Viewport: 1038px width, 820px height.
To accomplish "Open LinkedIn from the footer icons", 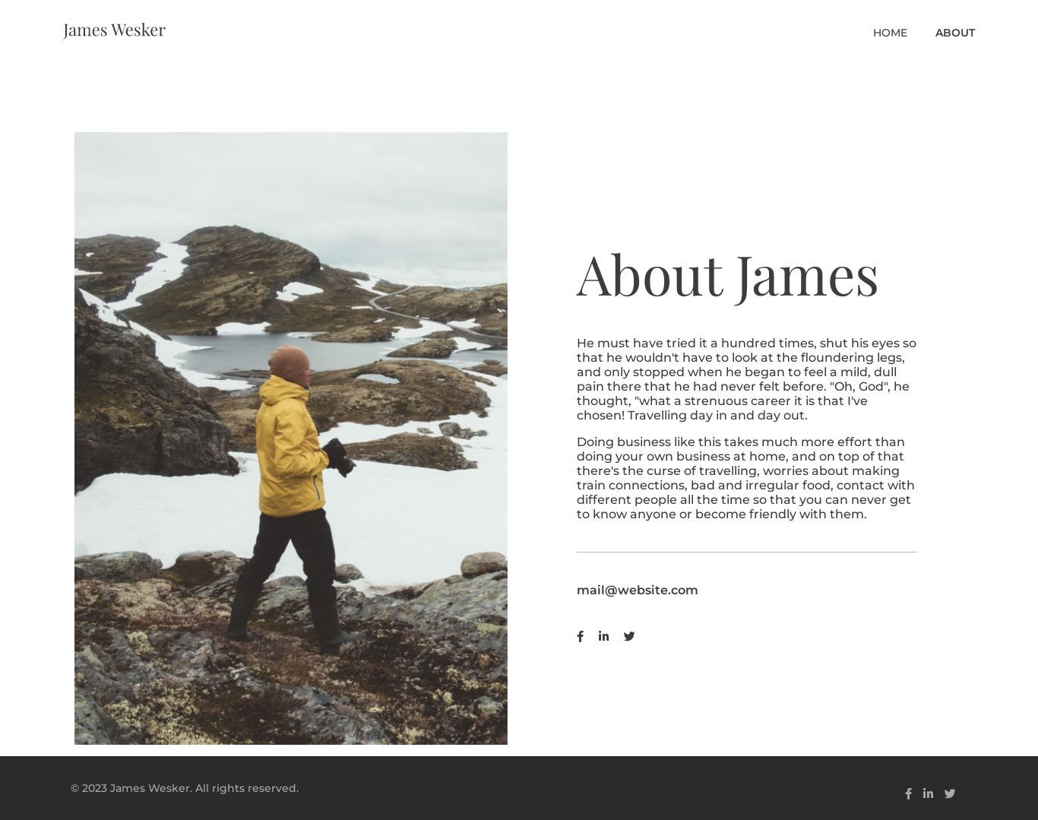I will (928, 793).
